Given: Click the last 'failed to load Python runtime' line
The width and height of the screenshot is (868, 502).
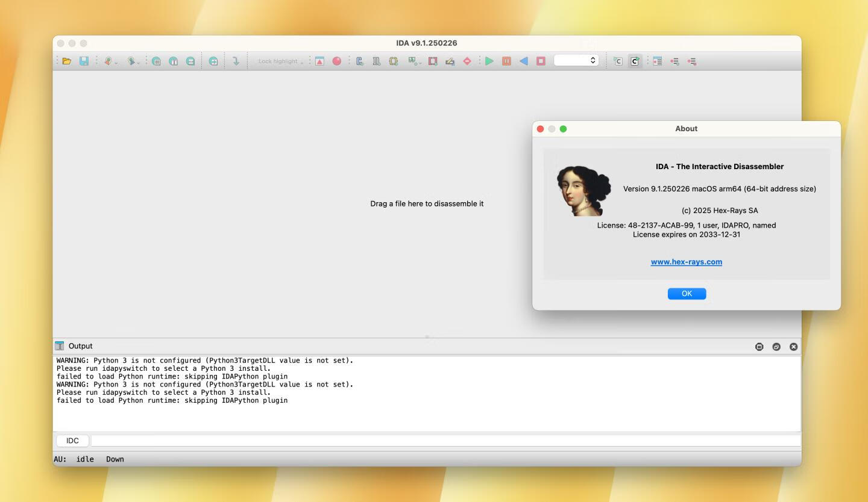Looking at the screenshot, I should coord(172,400).
